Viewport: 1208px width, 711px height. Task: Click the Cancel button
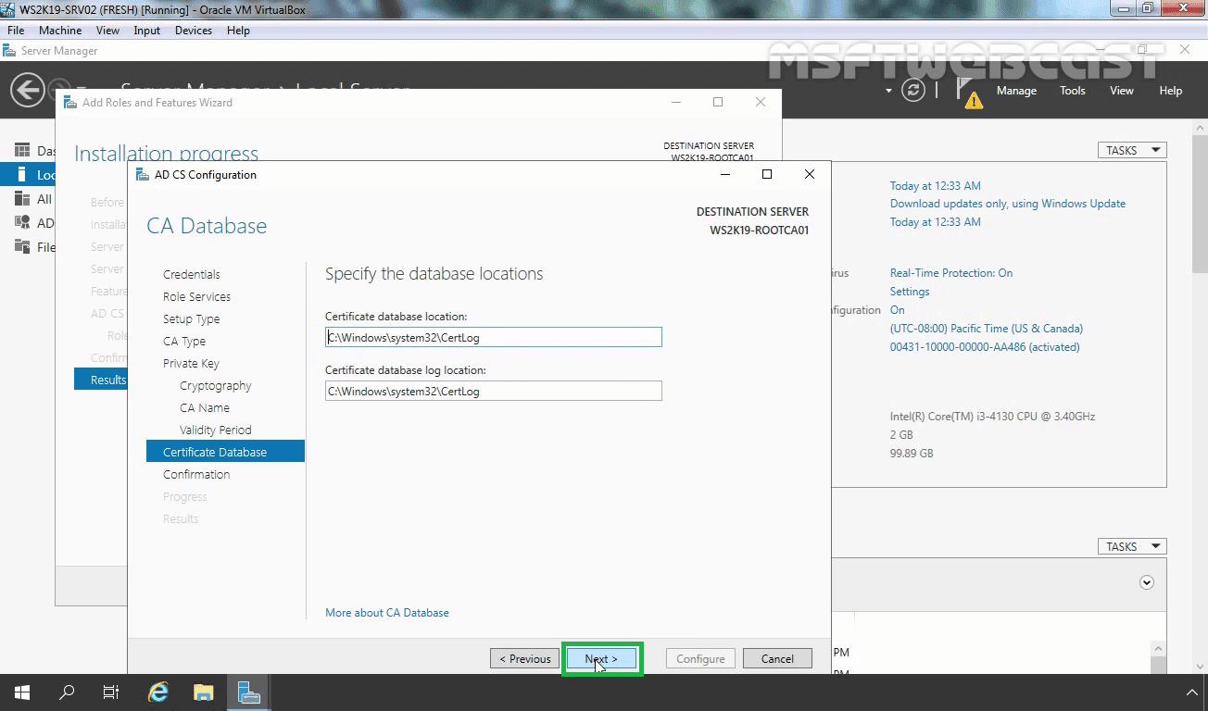tap(777, 659)
